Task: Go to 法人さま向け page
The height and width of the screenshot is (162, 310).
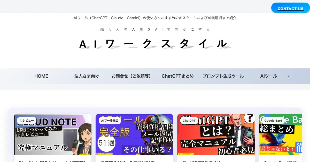Action: pyautogui.click(x=87, y=76)
